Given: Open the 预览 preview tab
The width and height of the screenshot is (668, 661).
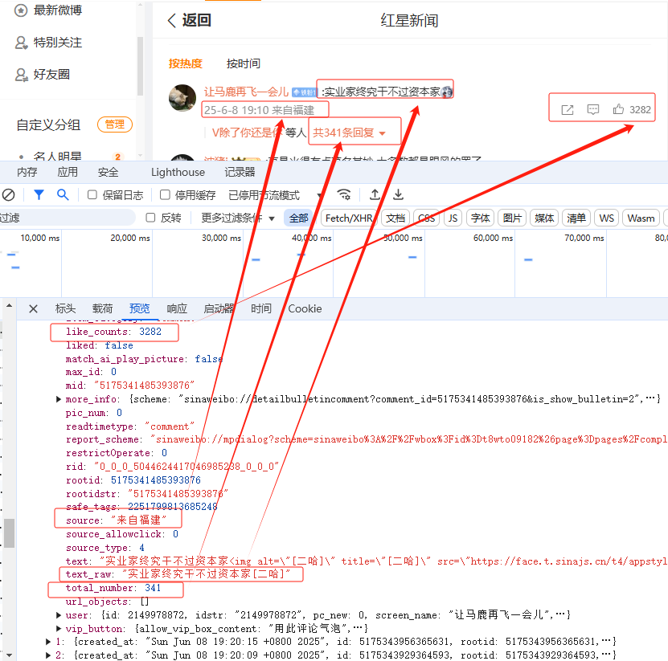Looking at the screenshot, I should pos(139,309).
